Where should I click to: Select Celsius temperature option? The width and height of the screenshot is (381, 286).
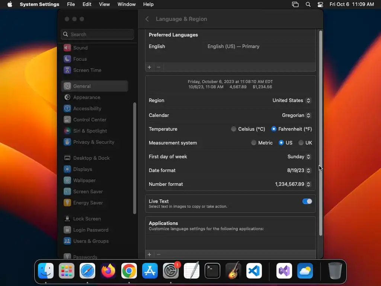234,129
